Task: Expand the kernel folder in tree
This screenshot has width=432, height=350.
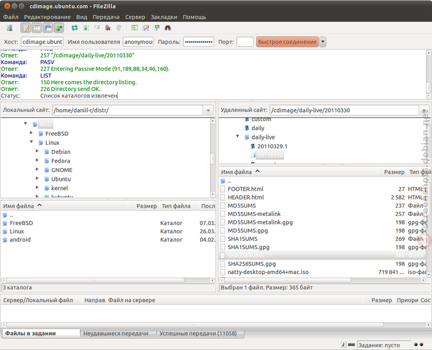Action: [37, 187]
